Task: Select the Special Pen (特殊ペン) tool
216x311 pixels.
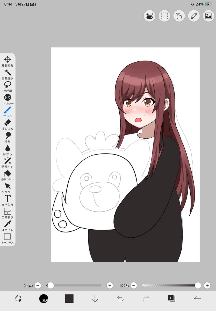Action: pyautogui.click(x=8, y=162)
